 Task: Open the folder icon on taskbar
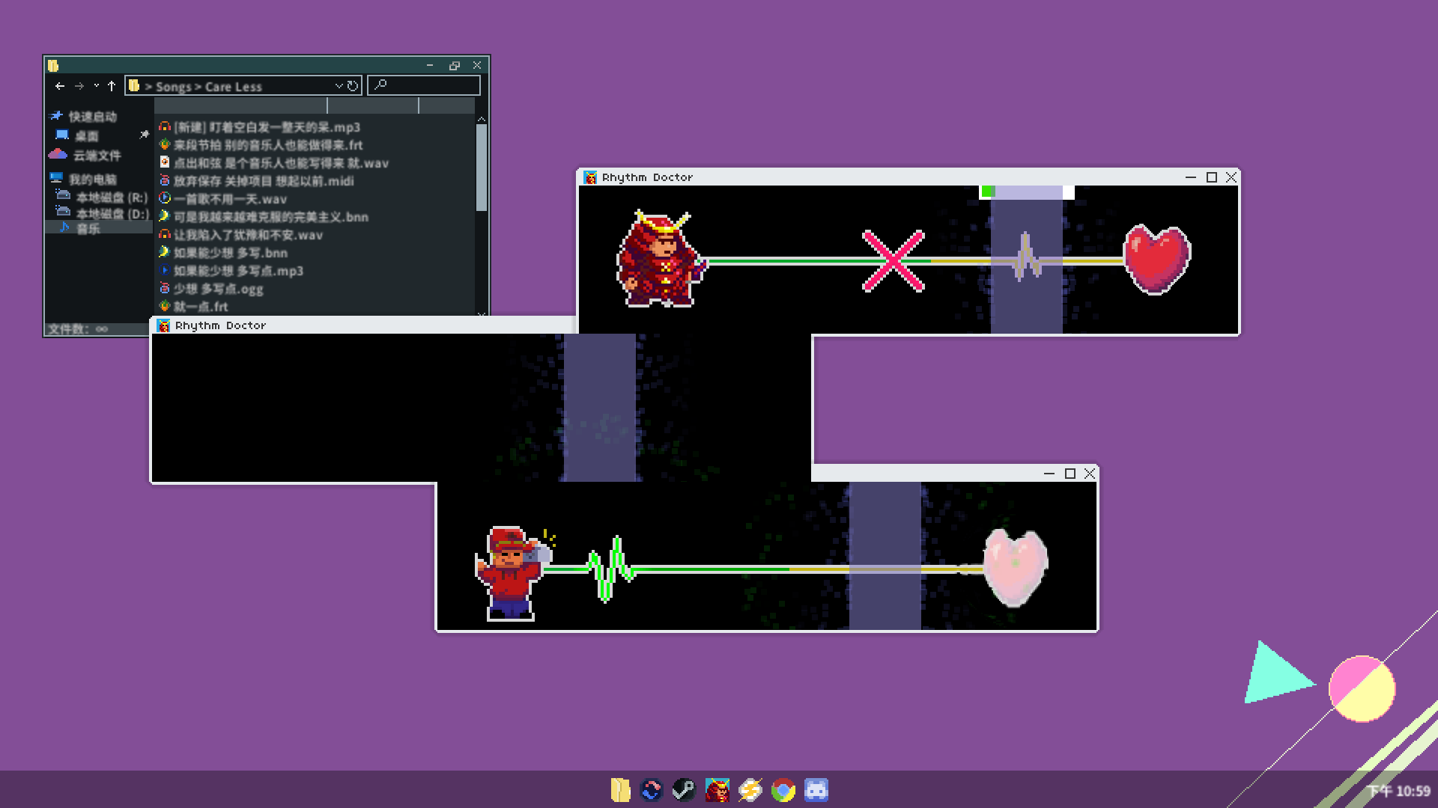point(620,790)
